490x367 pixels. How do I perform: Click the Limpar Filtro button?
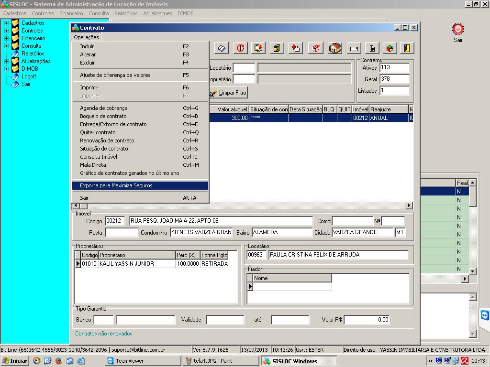(229, 93)
